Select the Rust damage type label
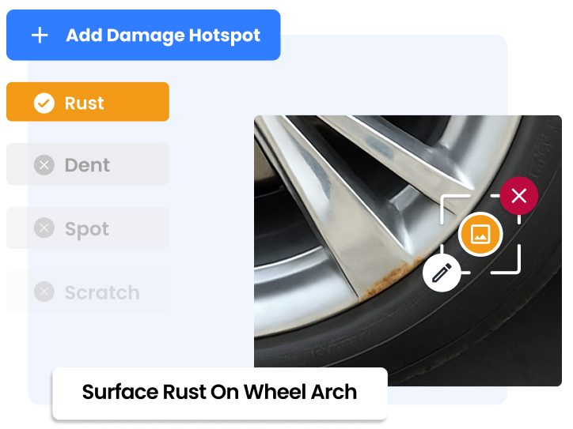573x429 pixels. click(x=85, y=103)
